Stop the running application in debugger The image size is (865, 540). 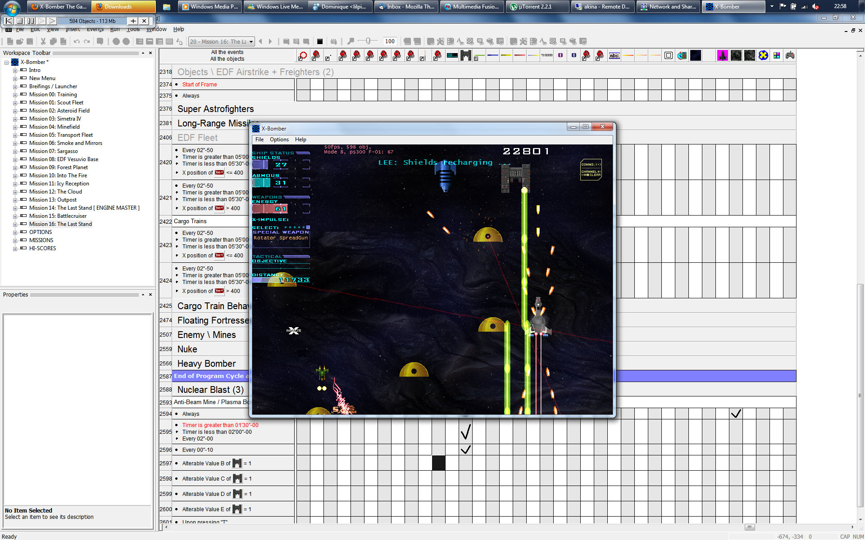[x=19, y=21]
